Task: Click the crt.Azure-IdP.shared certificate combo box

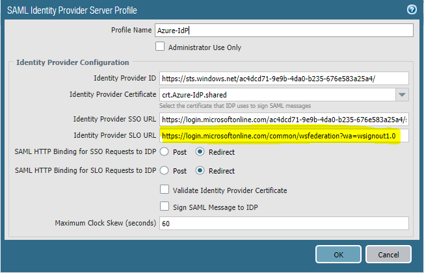Action: point(276,95)
